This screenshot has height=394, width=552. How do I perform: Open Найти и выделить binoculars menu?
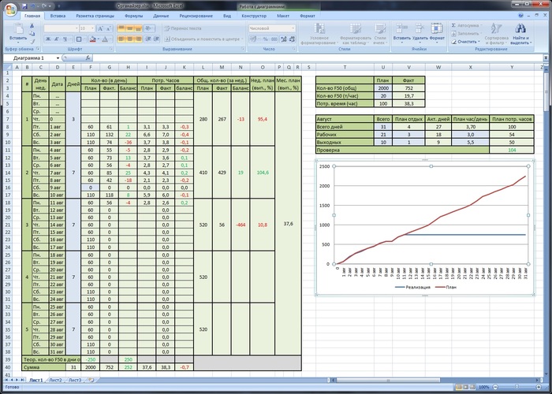coord(521,34)
